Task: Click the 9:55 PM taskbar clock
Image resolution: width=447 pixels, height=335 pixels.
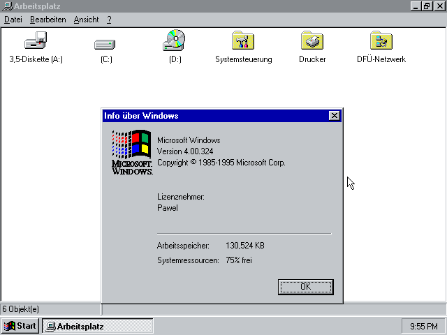Action: pyautogui.click(x=424, y=326)
